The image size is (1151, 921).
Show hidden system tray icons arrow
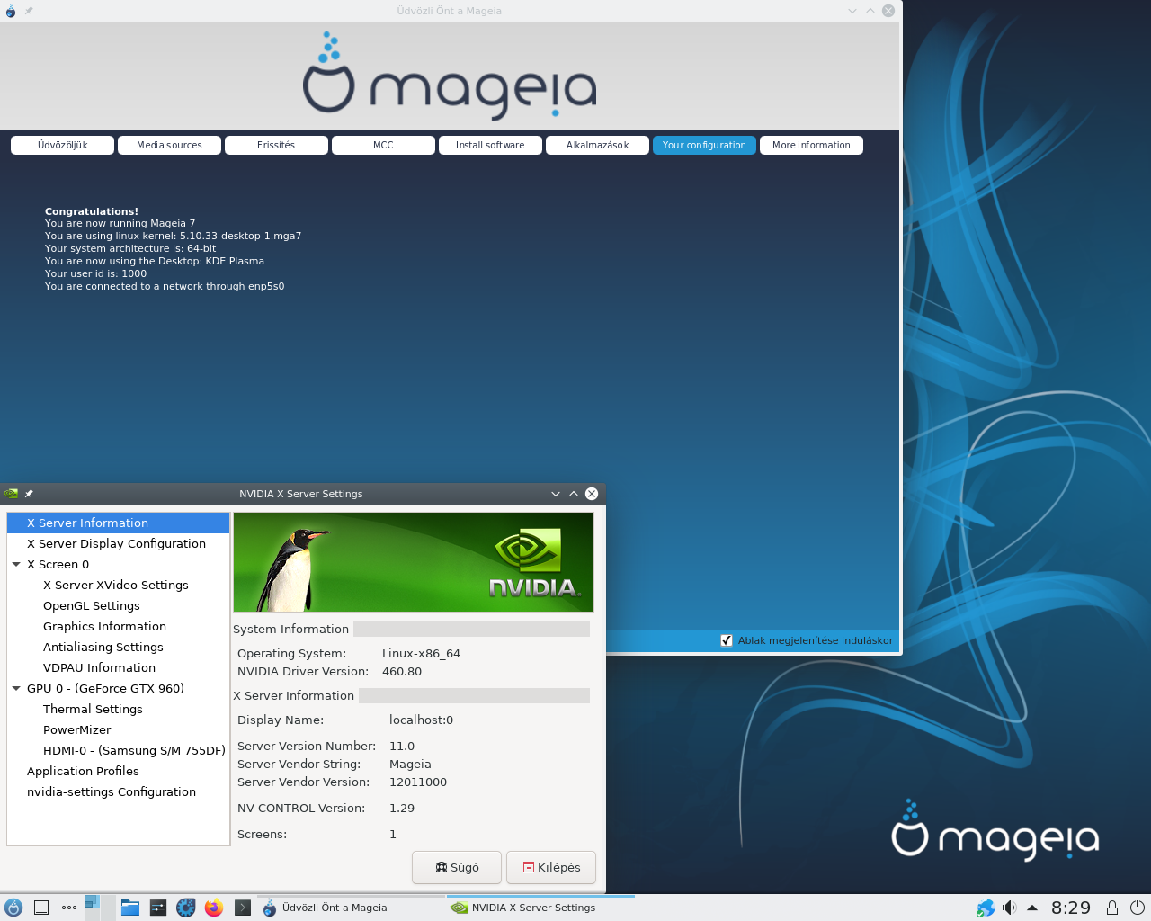click(x=1032, y=908)
